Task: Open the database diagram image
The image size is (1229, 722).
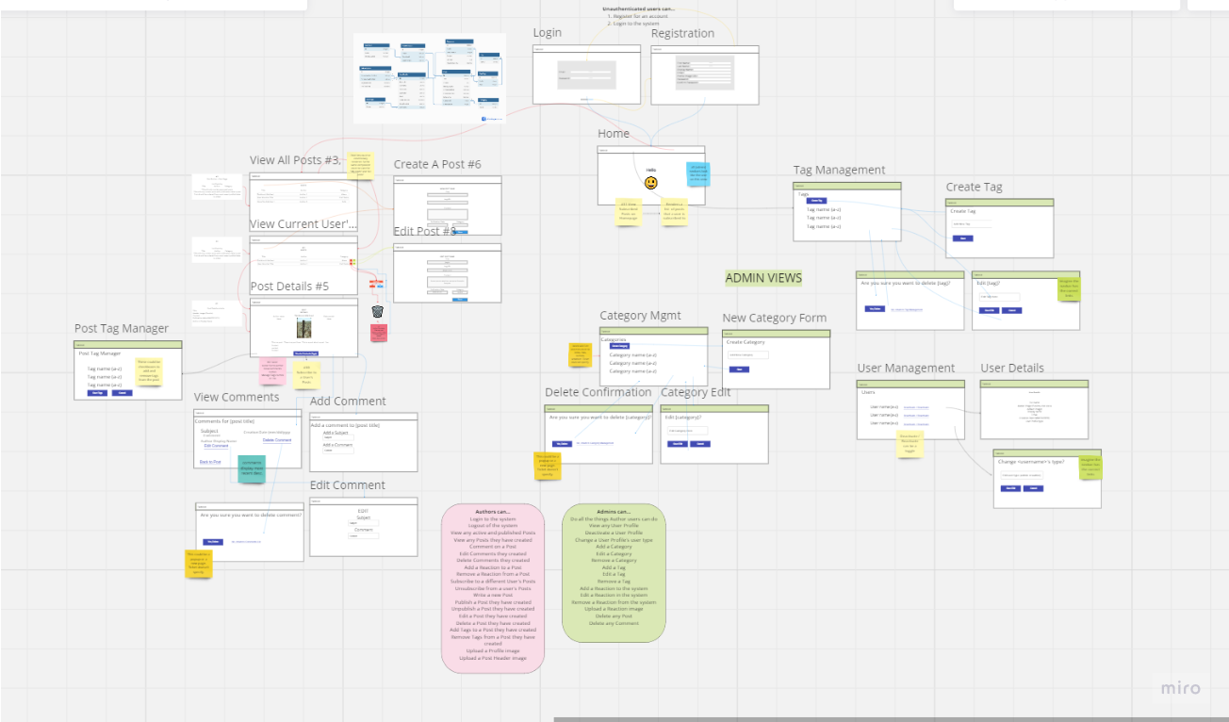Action: click(430, 78)
